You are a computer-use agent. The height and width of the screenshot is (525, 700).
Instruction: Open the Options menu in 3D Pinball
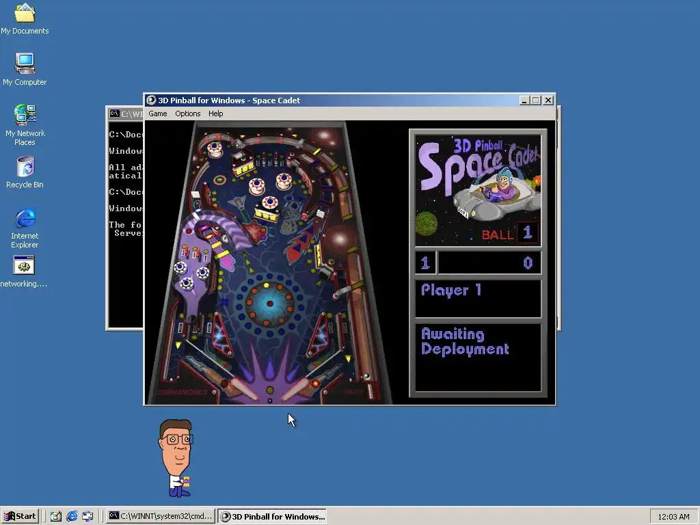pos(187,113)
